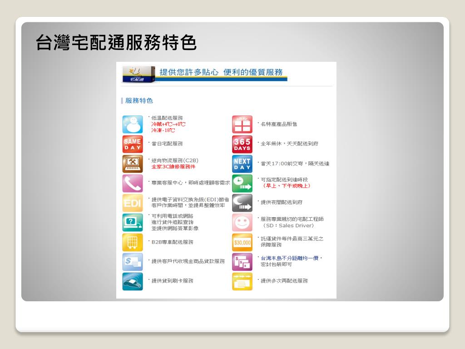
Task: Click the red text 冷藏+4℃~+8℃
Action: click(x=168, y=124)
